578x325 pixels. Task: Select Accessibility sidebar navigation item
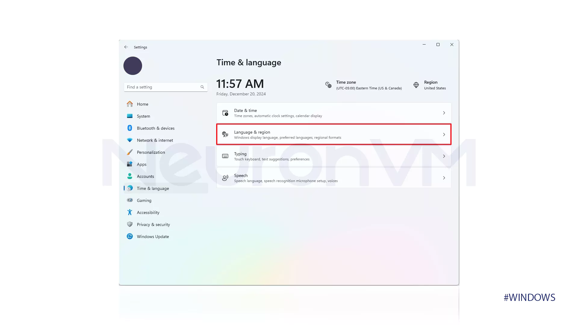point(148,212)
